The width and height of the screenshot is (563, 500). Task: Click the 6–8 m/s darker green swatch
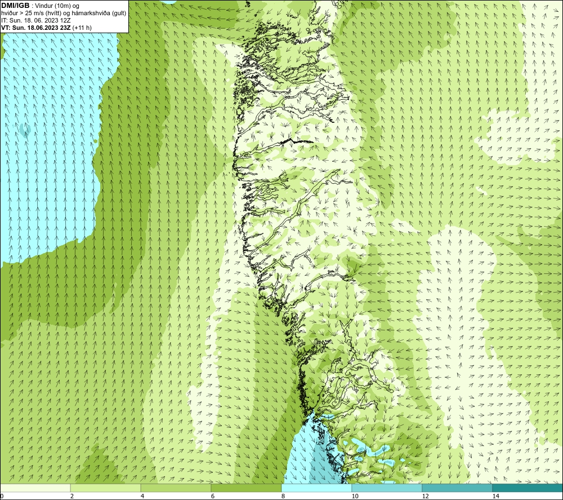[246, 488]
